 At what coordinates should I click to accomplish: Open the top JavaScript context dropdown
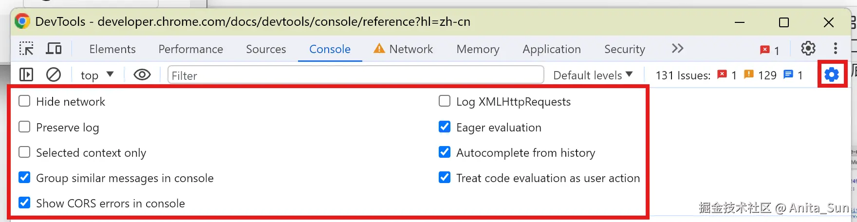[97, 75]
